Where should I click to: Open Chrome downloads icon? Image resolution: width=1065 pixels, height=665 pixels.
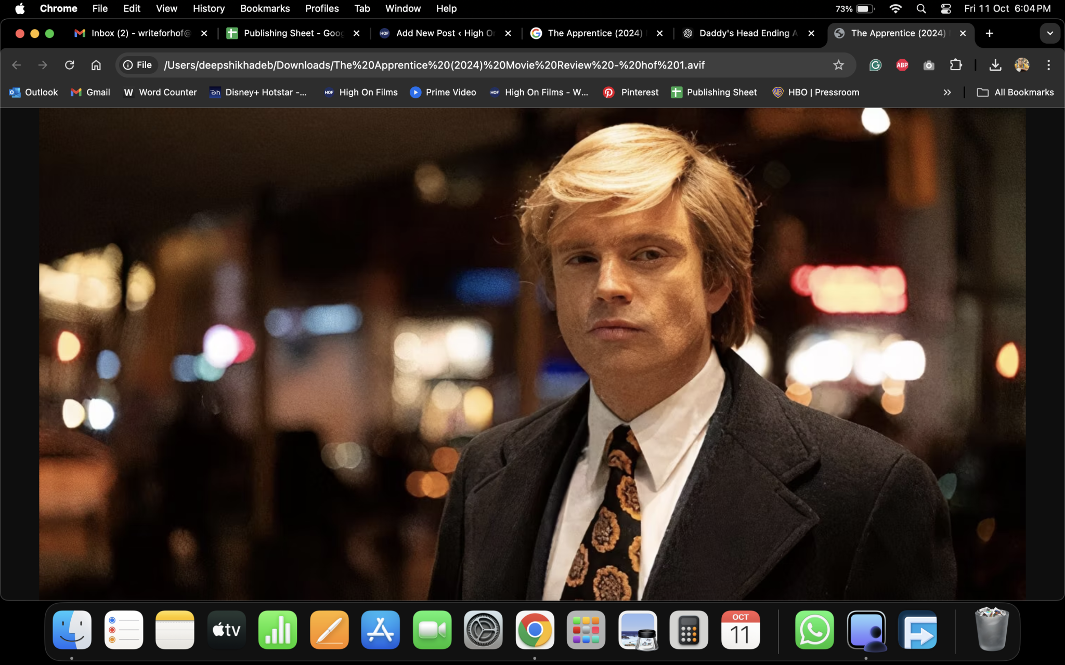tap(995, 65)
